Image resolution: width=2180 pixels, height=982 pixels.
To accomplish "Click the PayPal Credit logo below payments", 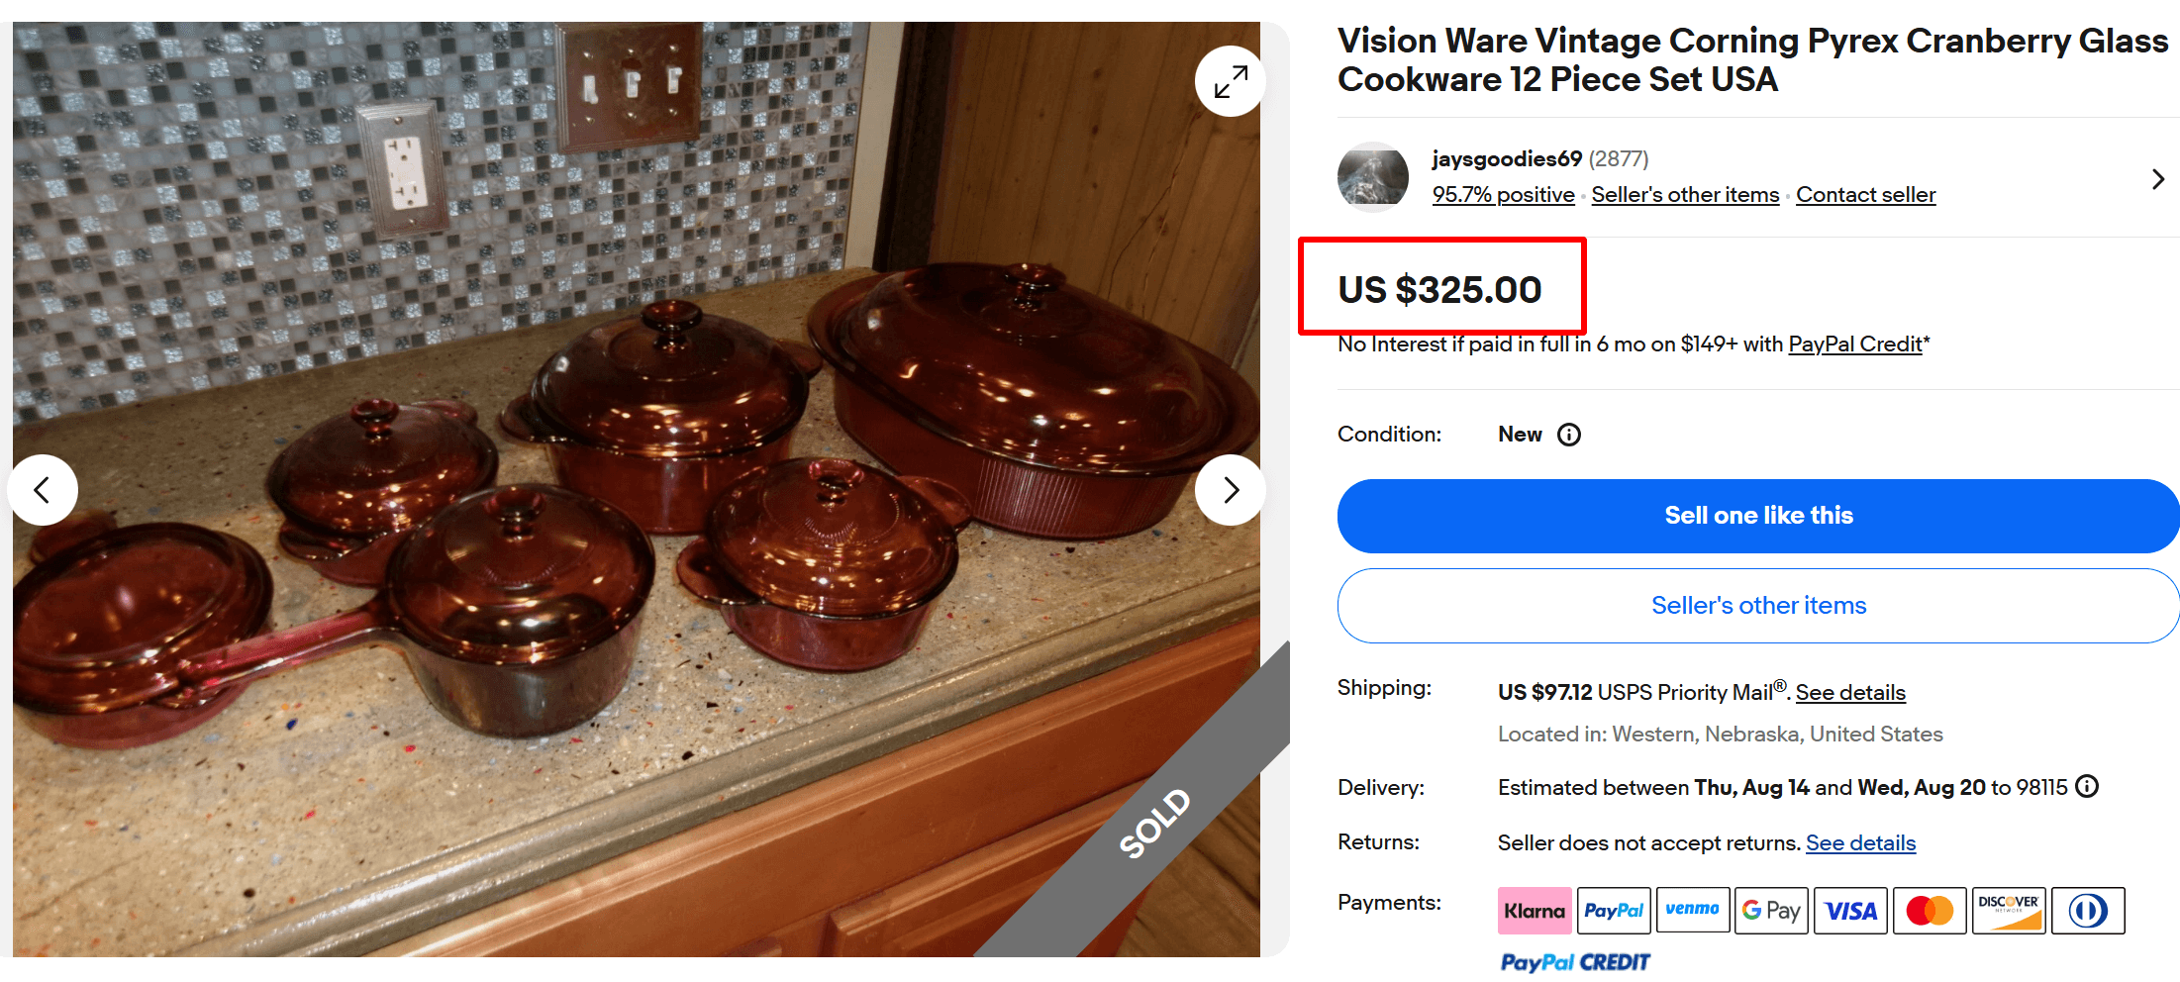I will coord(1574,961).
